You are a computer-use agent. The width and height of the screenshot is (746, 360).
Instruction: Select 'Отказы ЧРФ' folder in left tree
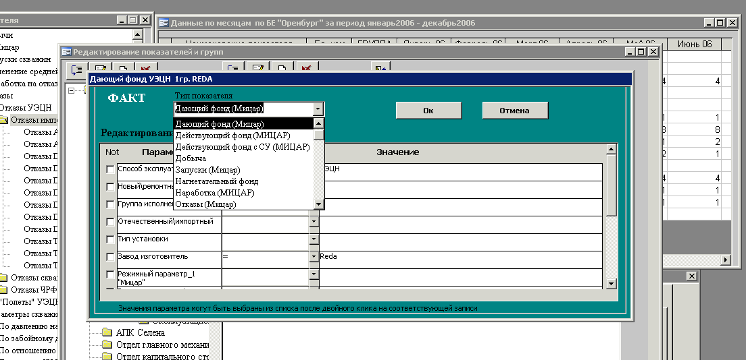click(34, 290)
